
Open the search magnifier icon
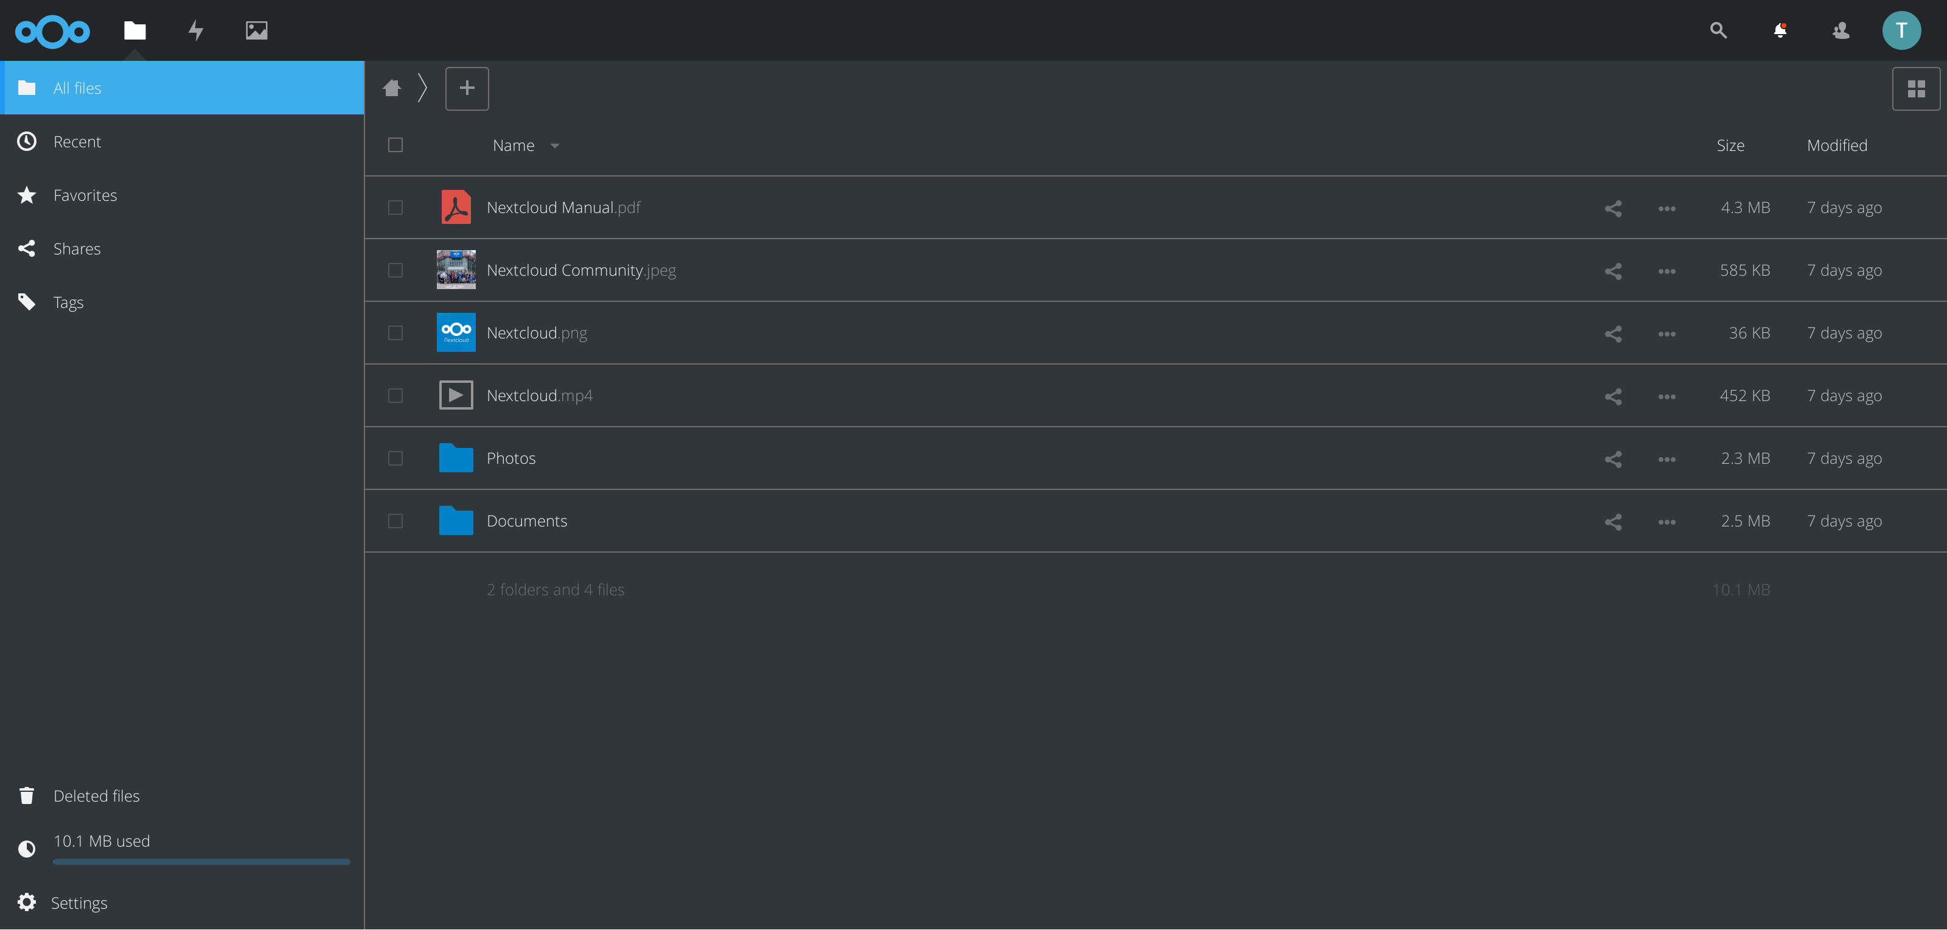pyautogui.click(x=1718, y=30)
